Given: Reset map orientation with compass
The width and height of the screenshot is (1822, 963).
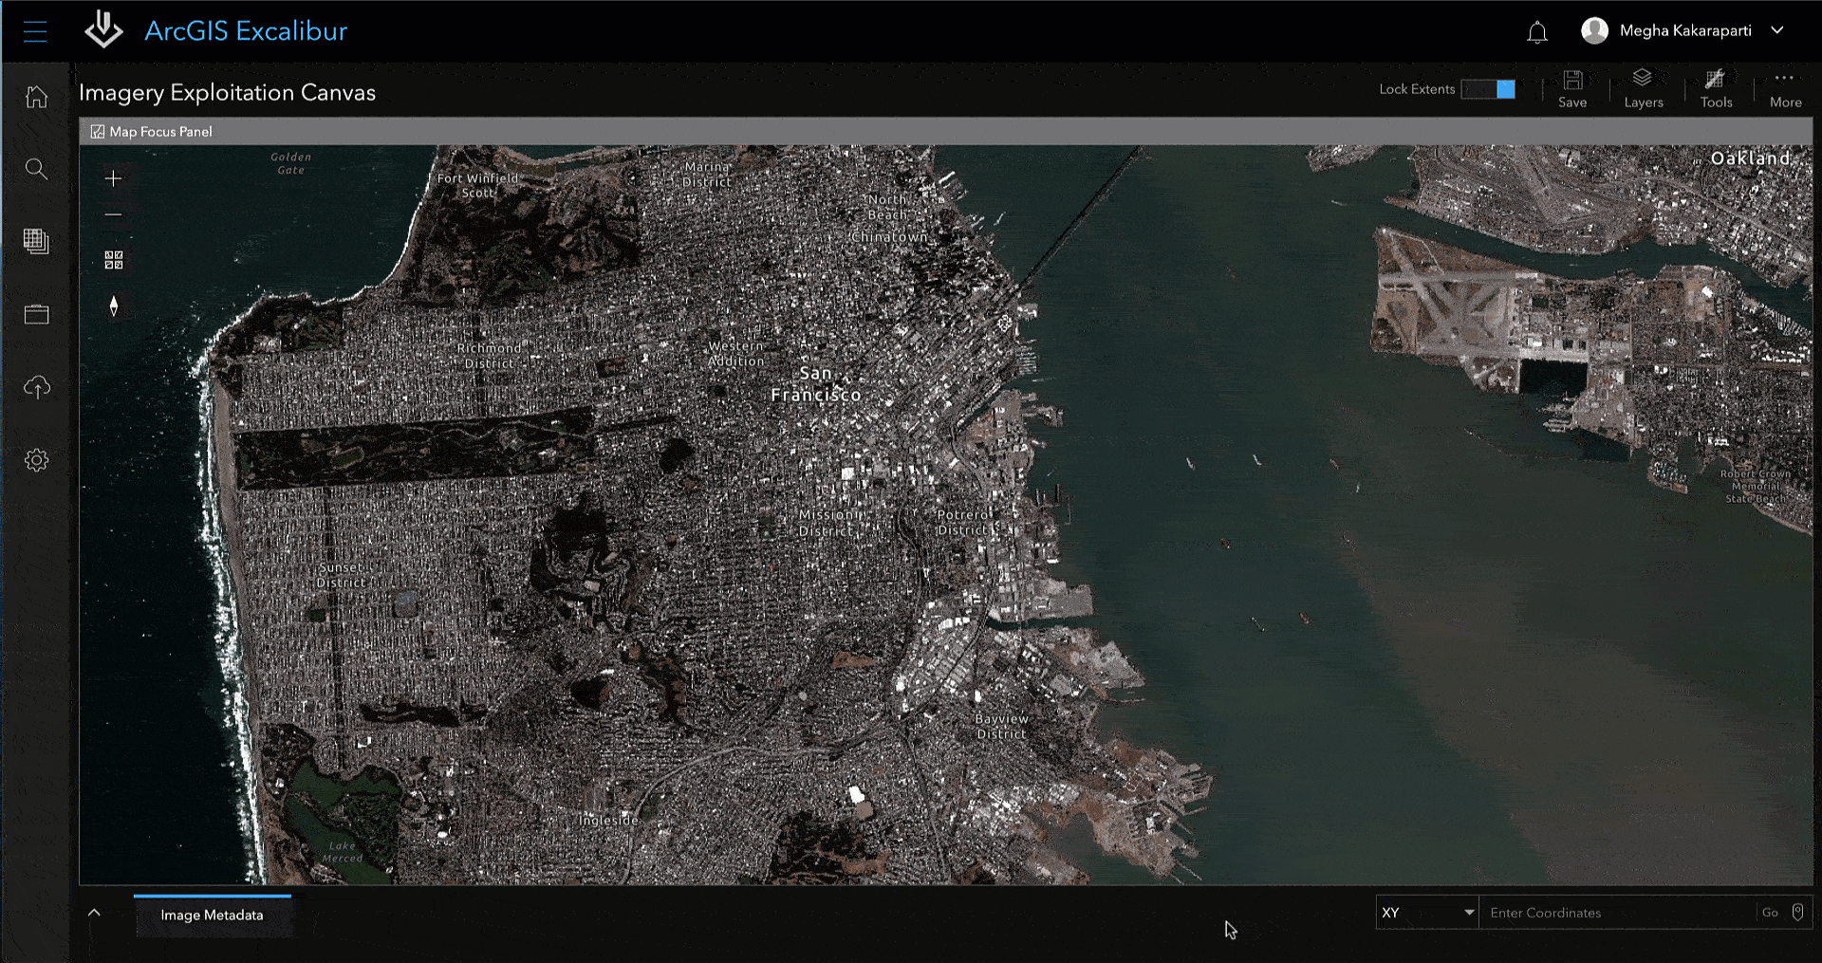Looking at the screenshot, I should [114, 306].
